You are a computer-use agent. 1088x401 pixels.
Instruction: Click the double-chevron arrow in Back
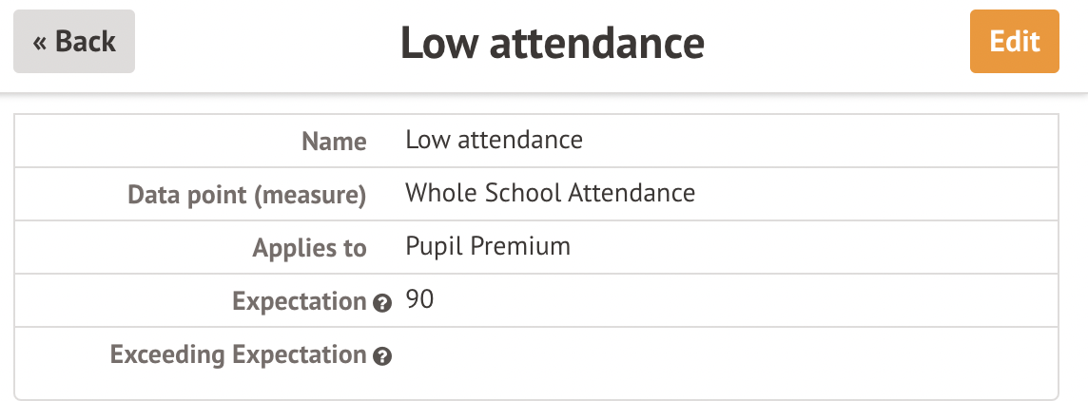(40, 43)
